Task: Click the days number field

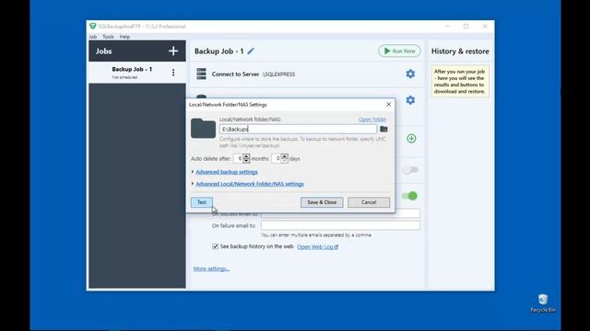Action: tap(277, 159)
